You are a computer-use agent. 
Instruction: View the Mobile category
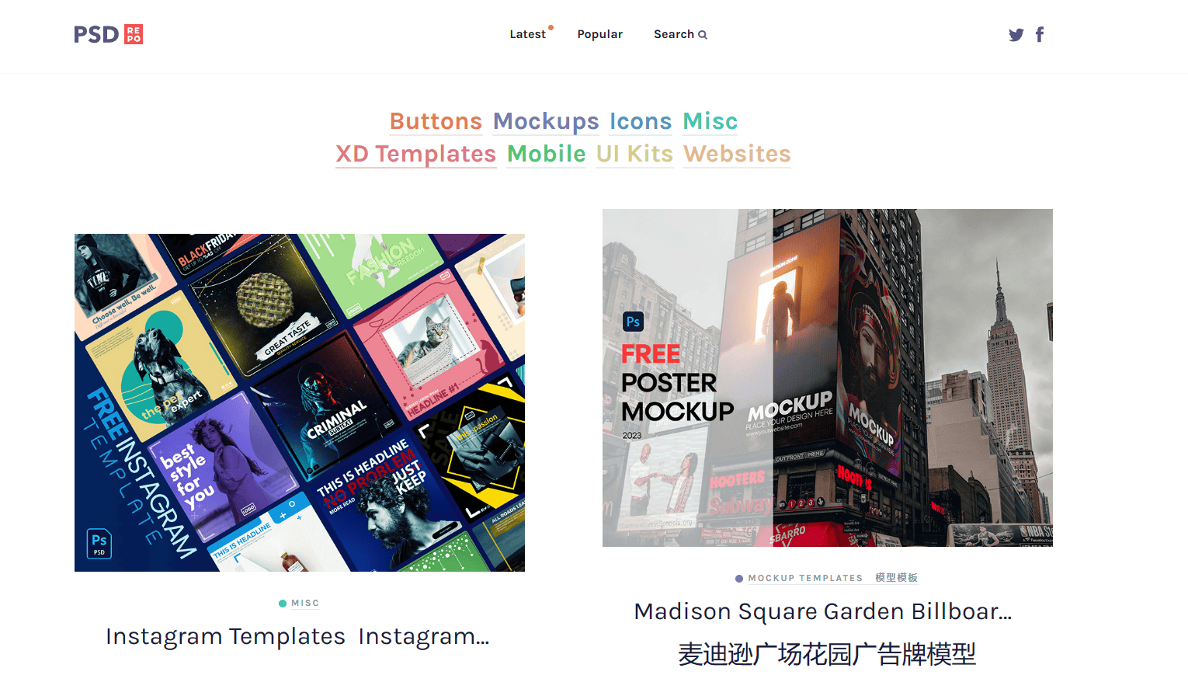coord(546,154)
